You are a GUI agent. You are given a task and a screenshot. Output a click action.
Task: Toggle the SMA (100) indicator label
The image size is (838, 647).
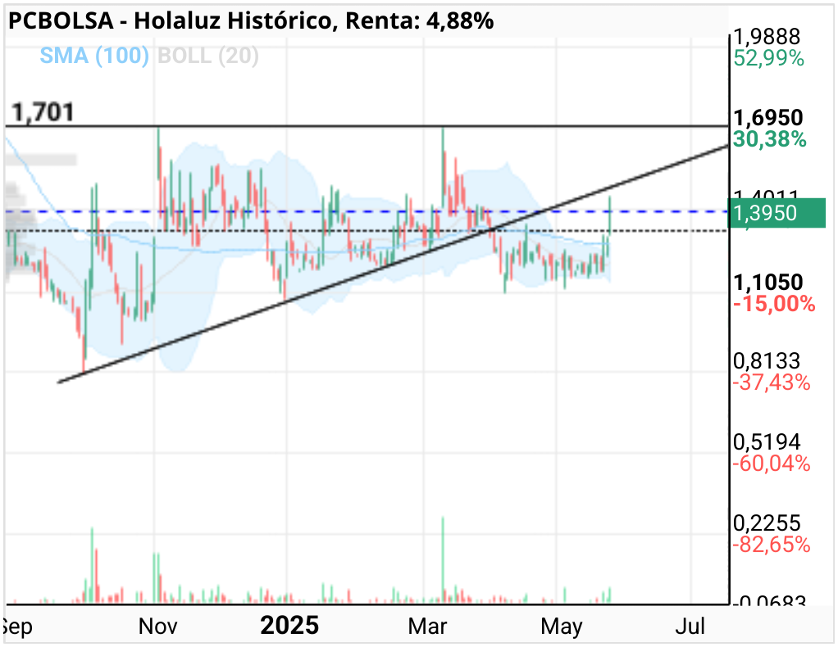coord(94,56)
